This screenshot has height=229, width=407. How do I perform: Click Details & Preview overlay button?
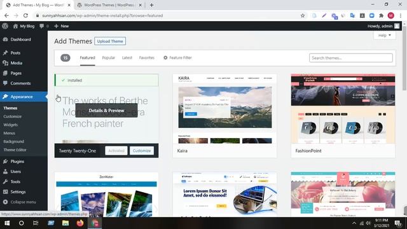106,110
